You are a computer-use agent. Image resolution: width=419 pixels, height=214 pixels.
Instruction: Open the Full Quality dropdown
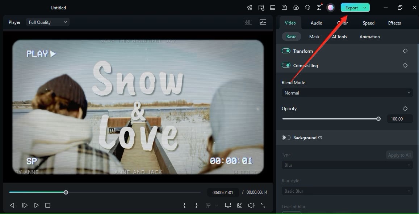(x=48, y=22)
